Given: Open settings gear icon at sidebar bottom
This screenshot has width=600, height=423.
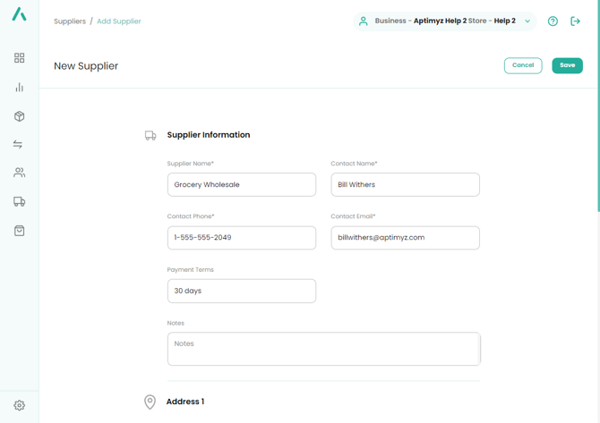Looking at the screenshot, I should 19,405.
